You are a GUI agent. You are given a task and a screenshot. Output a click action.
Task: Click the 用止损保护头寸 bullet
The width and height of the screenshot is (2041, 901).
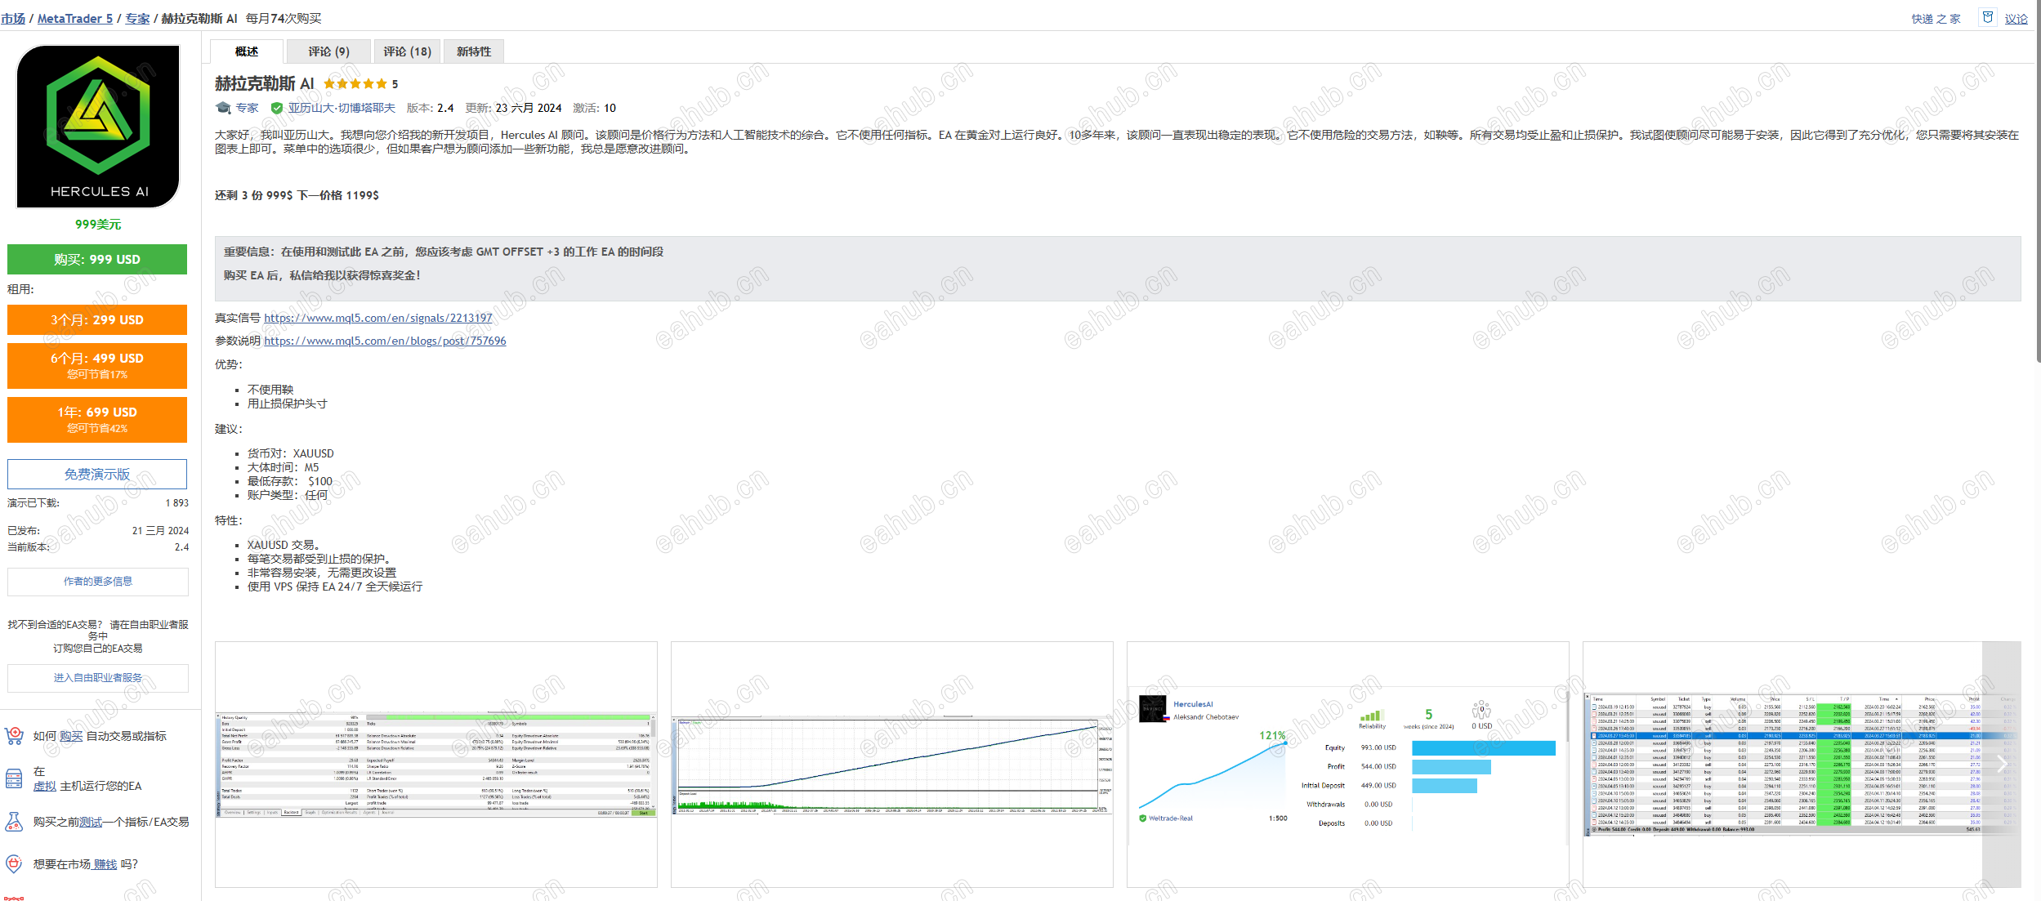pos(288,404)
